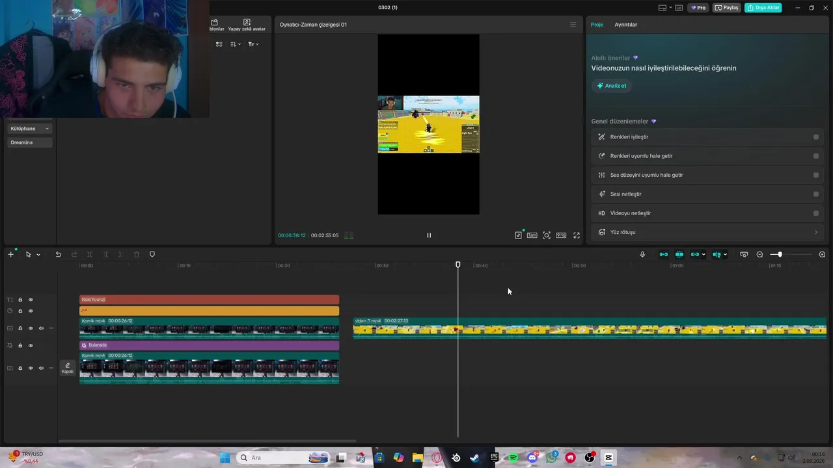Viewport: 833px width, 468px height.
Task: Click the music note audio icon in player
Action: (519, 235)
